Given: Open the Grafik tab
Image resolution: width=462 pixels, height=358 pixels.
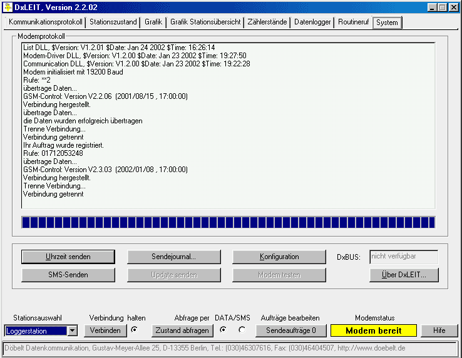Looking at the screenshot, I should click(x=153, y=22).
